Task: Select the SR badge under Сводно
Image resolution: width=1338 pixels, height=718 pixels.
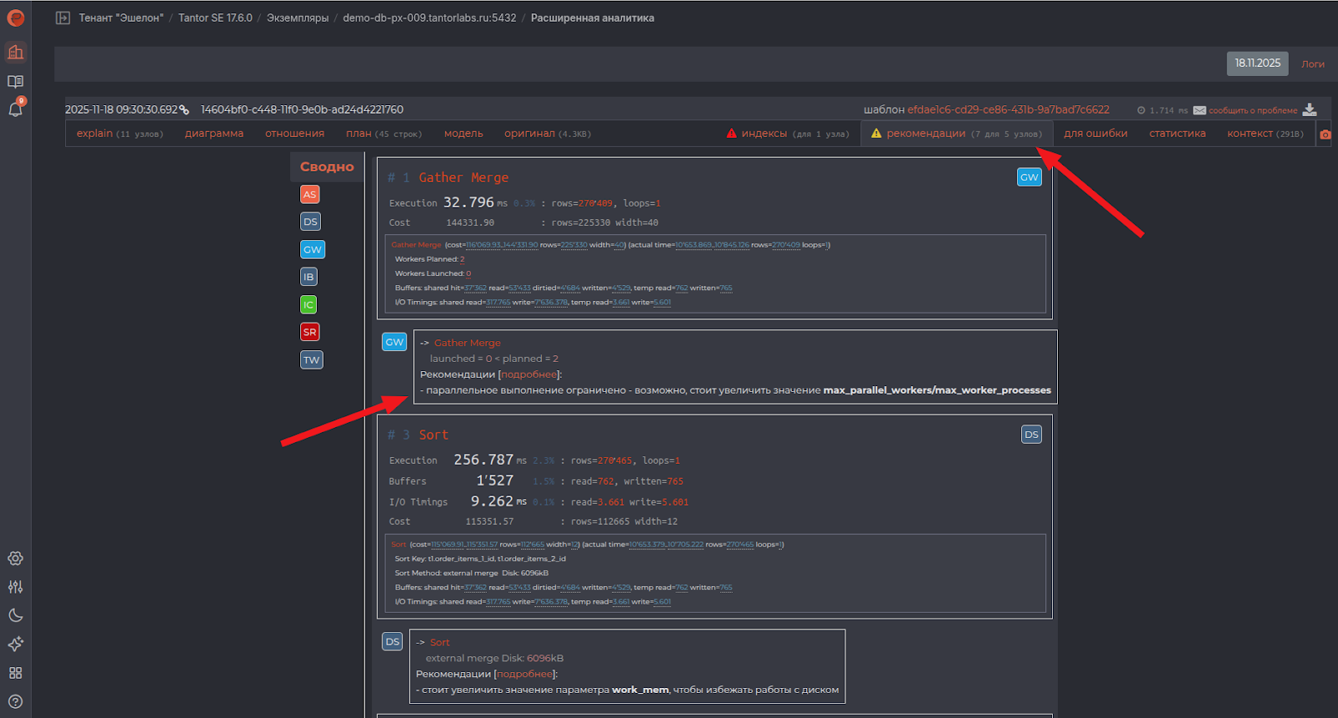Action: point(310,332)
